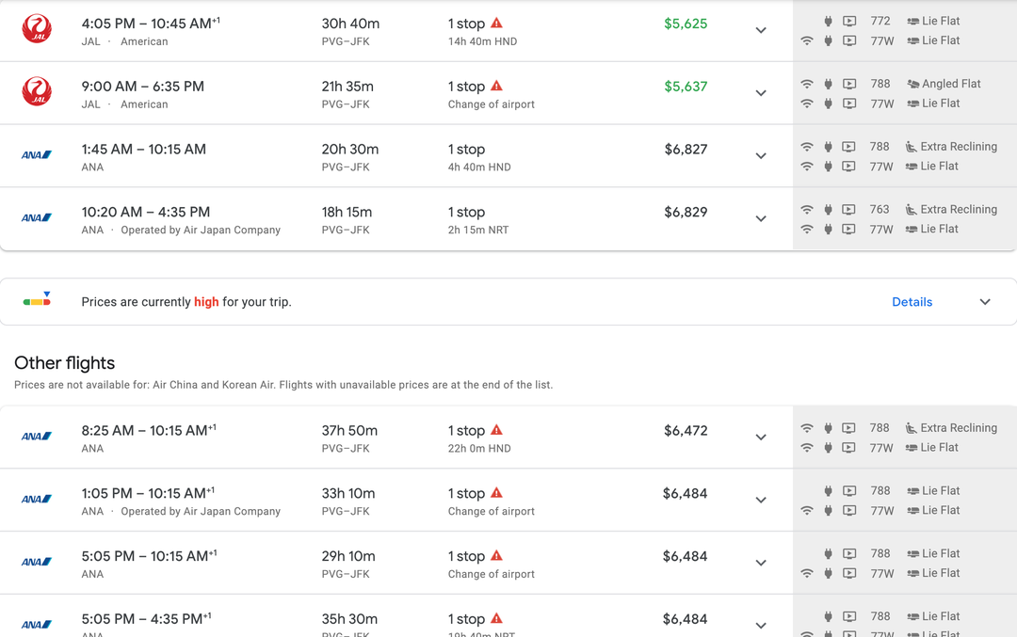Image resolution: width=1017 pixels, height=637 pixels.
Task: Expand details for the $5,625 JAL flight
Action: [761, 29]
